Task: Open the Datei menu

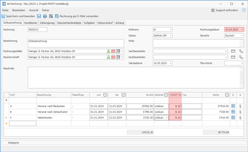Action: [x=5, y=10]
